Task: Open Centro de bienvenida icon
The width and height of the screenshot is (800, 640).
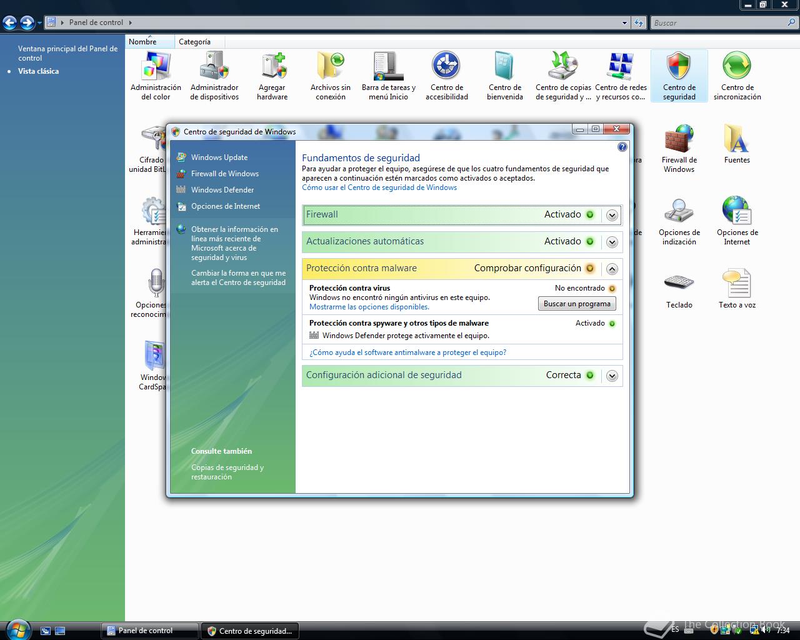Action: [x=504, y=76]
